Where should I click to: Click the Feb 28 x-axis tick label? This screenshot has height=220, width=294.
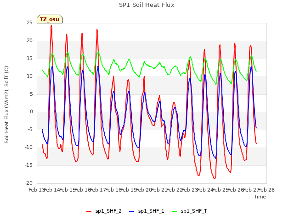tap(266, 190)
